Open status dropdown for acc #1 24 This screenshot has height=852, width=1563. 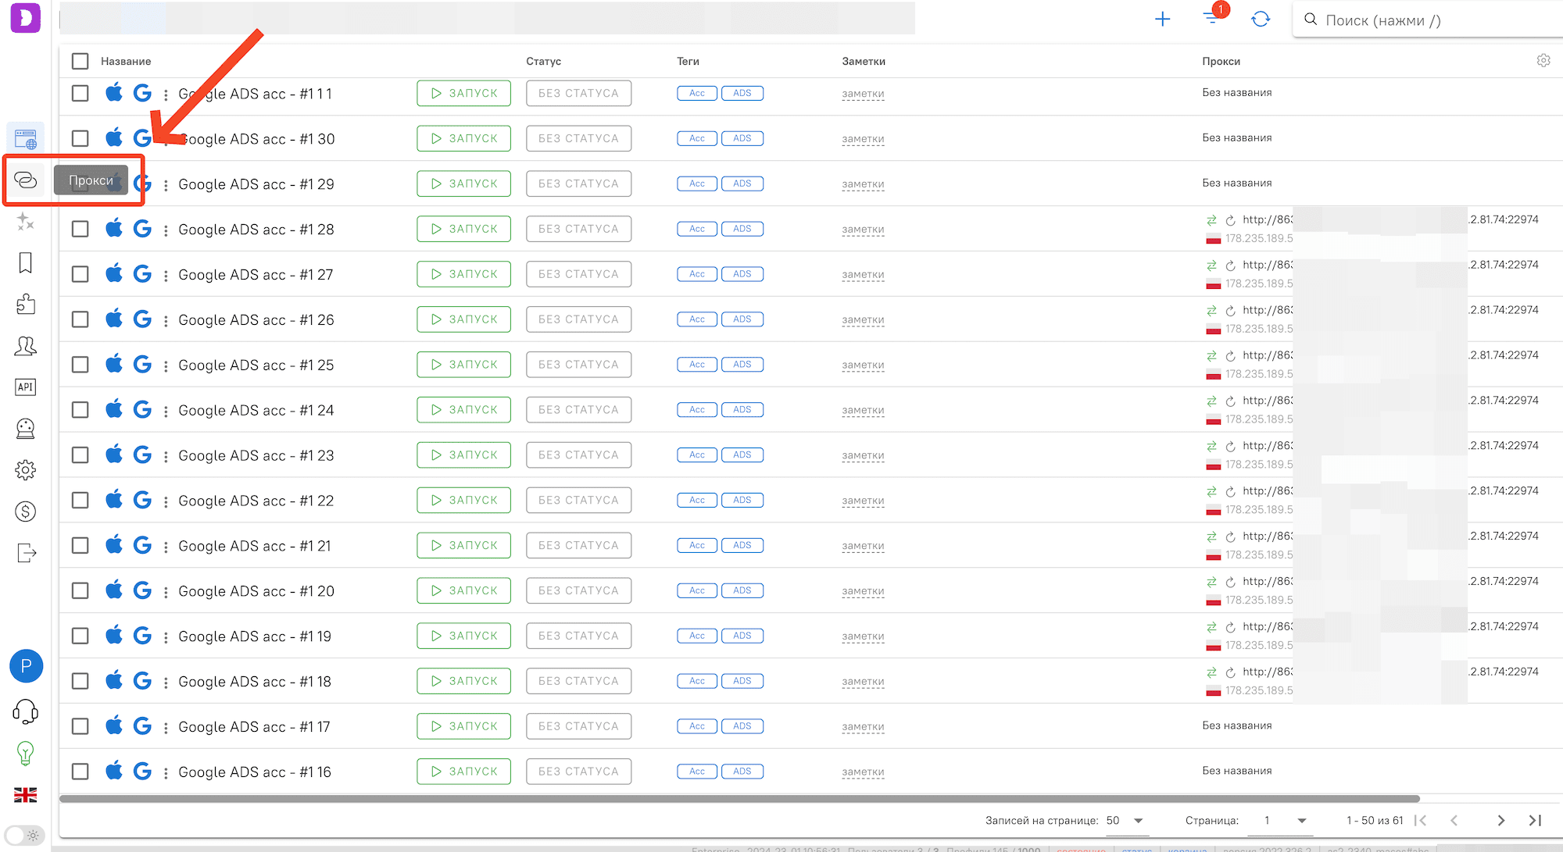click(578, 410)
